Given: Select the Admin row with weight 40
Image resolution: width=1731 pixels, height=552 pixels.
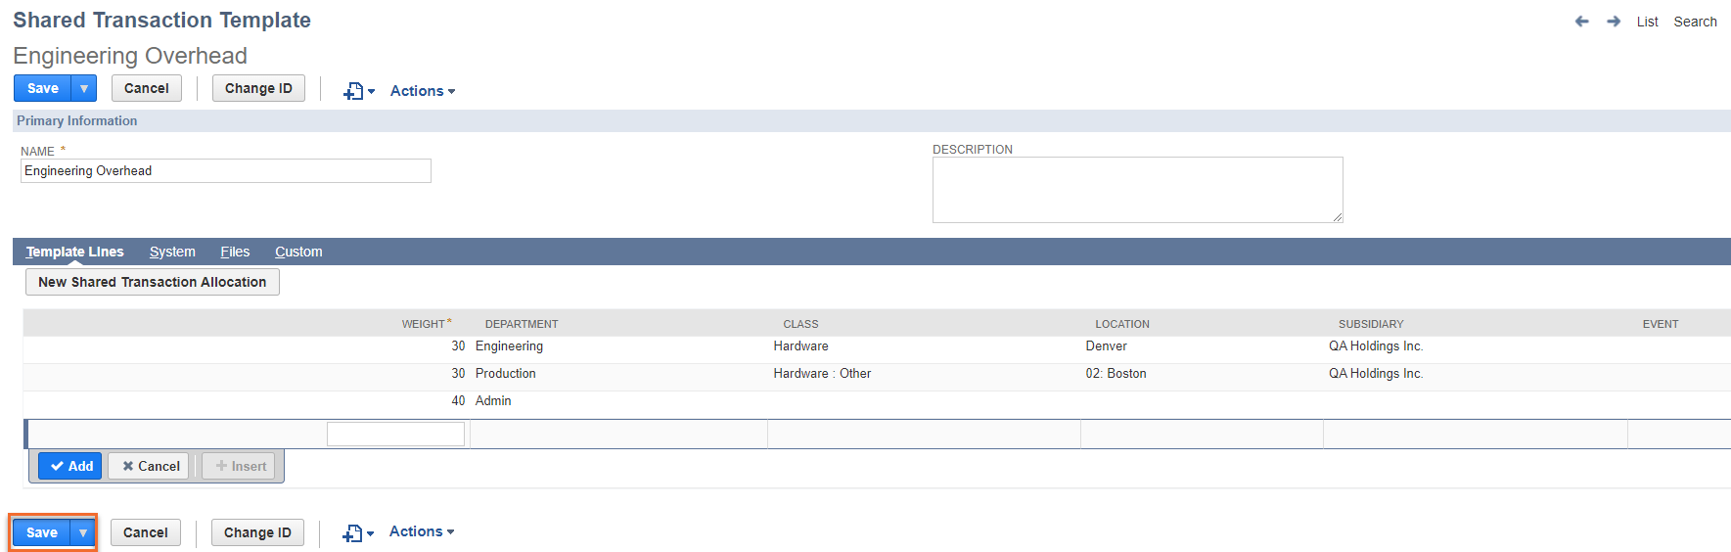Looking at the screenshot, I should (x=493, y=401).
